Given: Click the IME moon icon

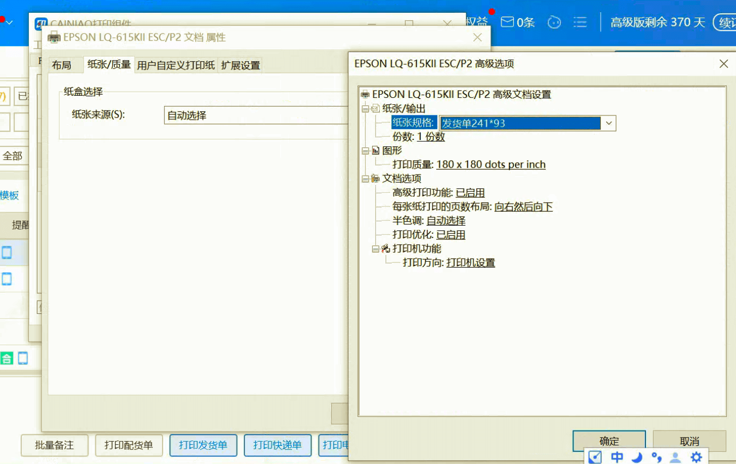Looking at the screenshot, I should tap(637, 457).
